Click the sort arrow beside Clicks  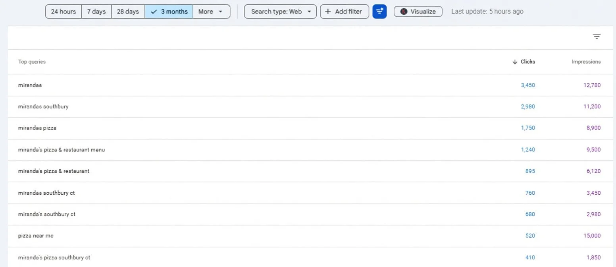[x=515, y=62]
